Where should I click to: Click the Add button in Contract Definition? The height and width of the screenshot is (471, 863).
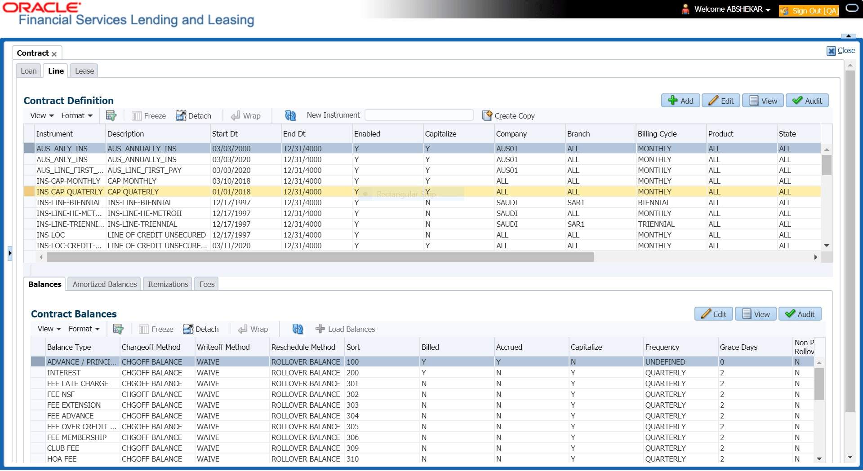pyautogui.click(x=681, y=101)
